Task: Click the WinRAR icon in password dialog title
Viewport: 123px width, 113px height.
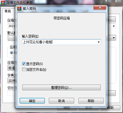Action: tap(19, 9)
